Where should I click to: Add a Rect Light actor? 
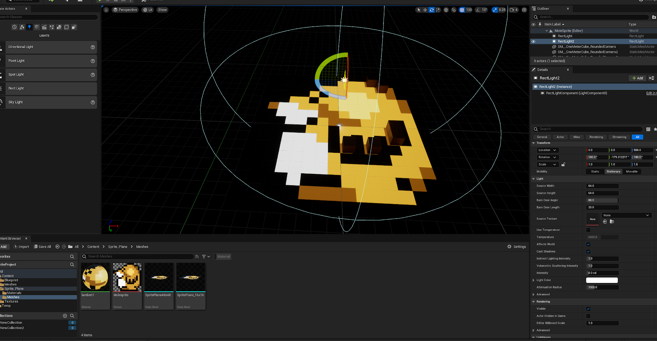[x=48, y=88]
